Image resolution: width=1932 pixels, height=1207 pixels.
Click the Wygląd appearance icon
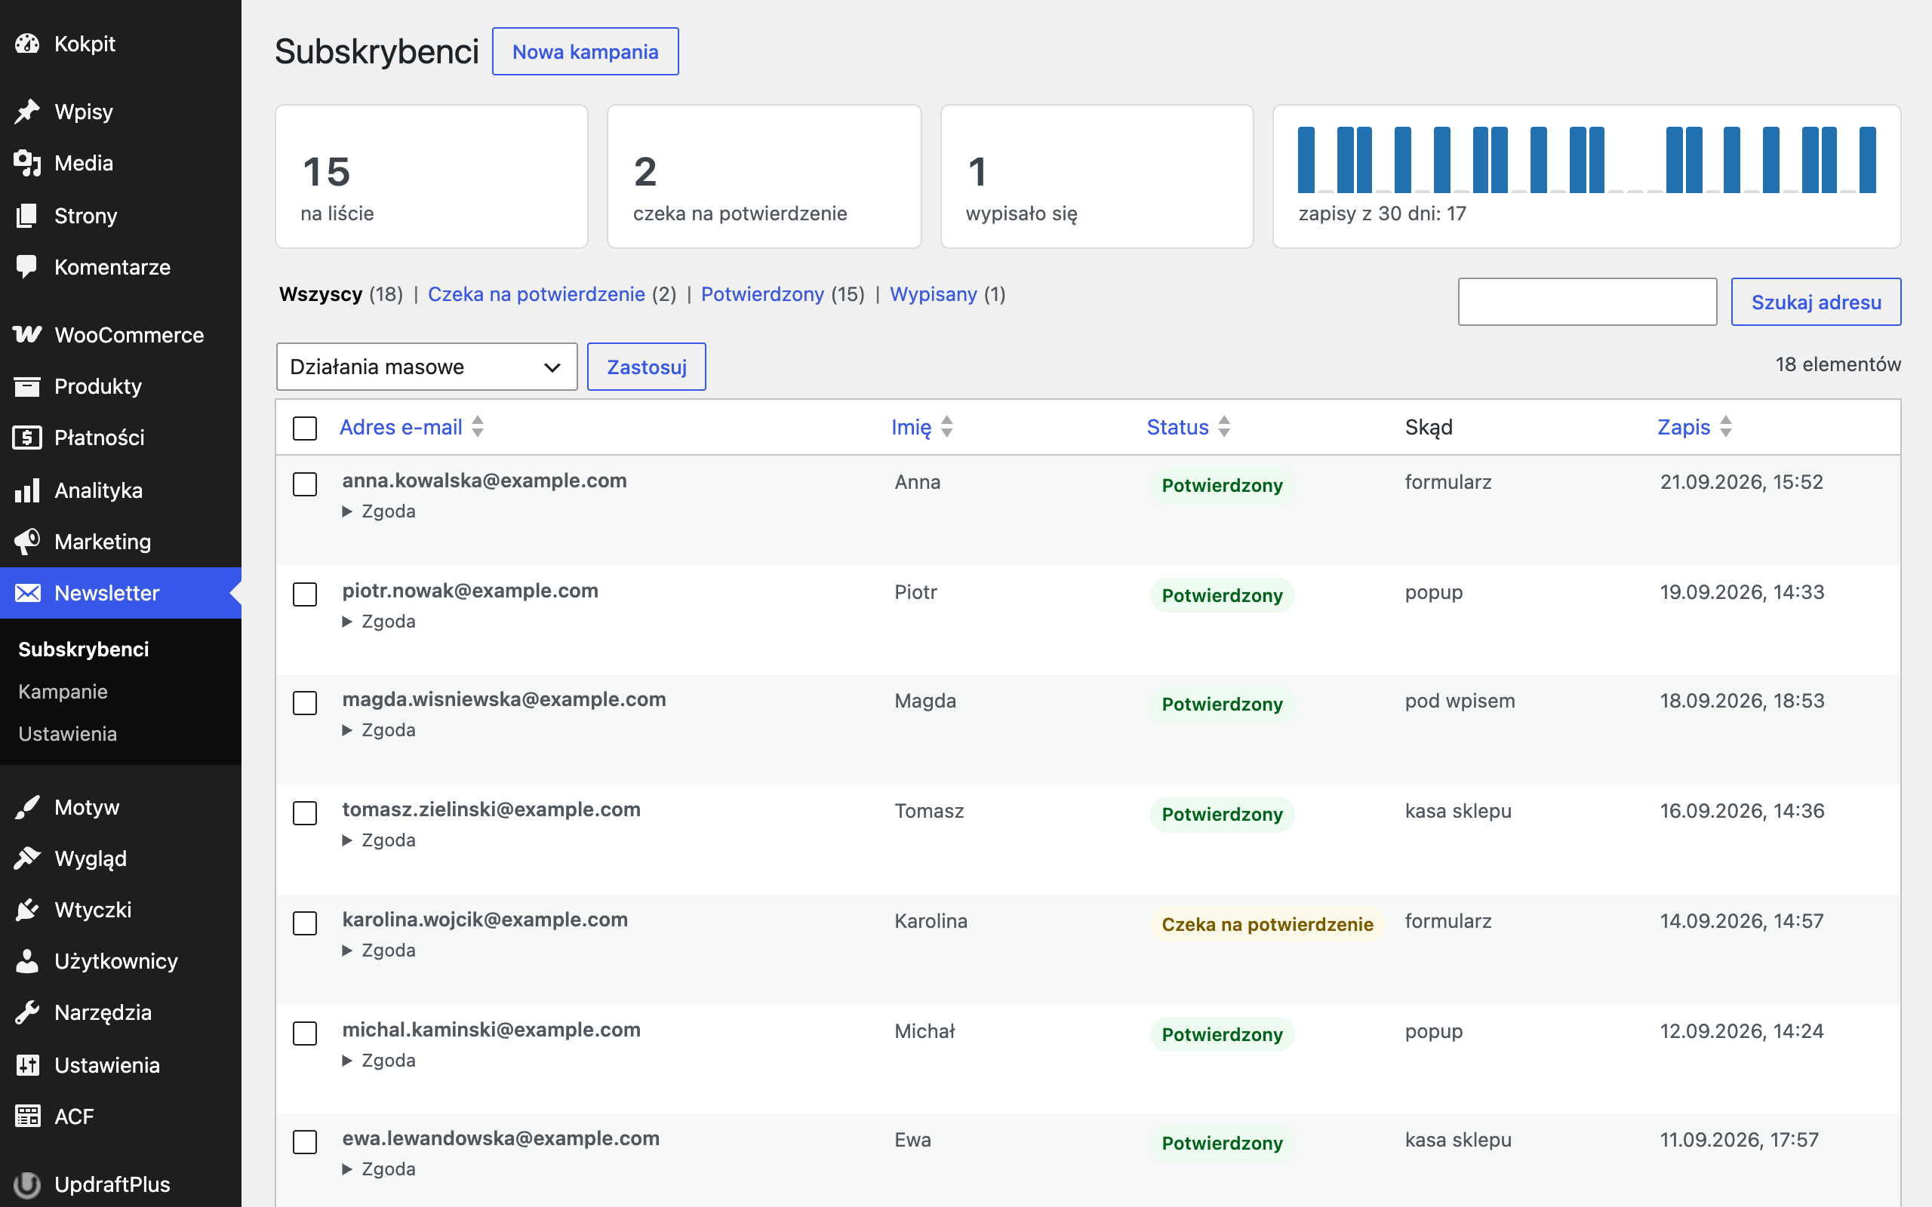pos(27,858)
